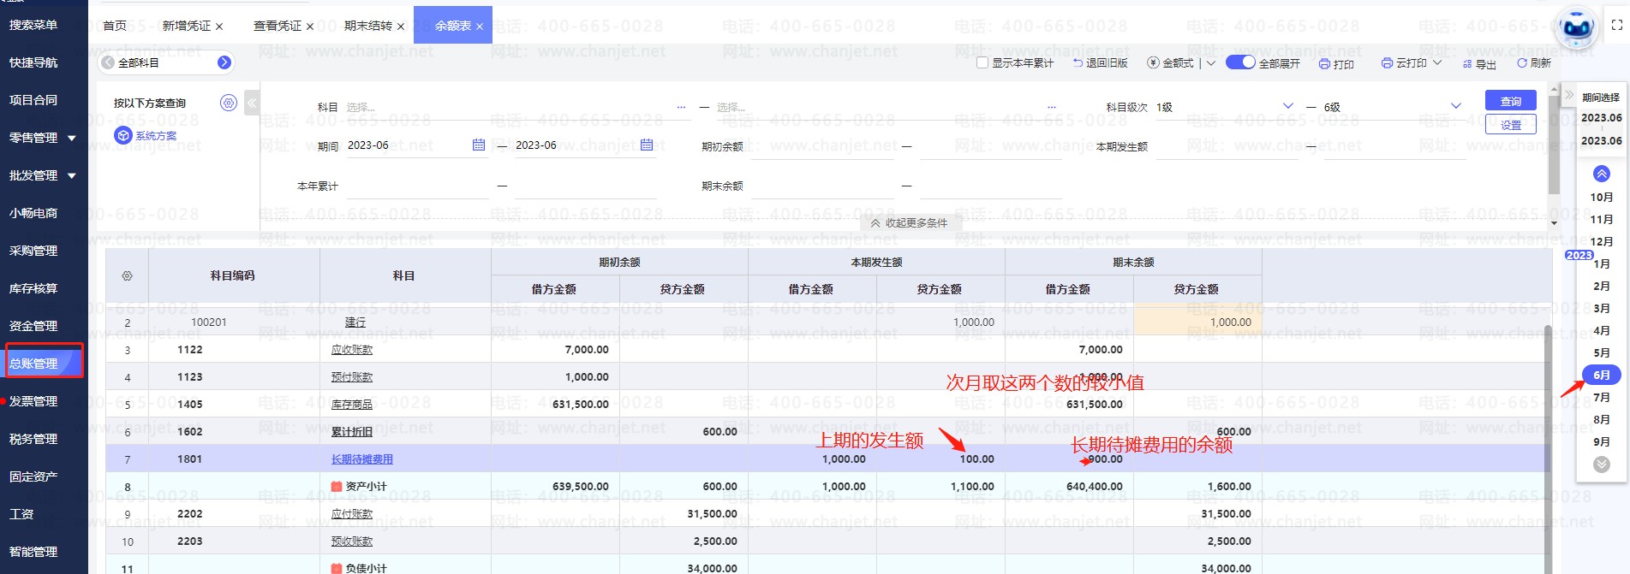Collapse the query scheme side panel
Screen dimensions: 1630x574
click(x=251, y=104)
